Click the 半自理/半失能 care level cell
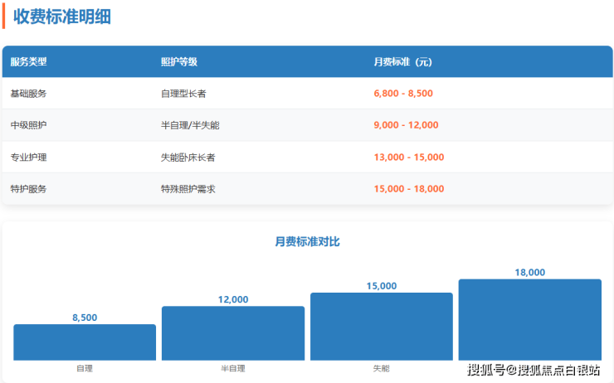The image size is (614, 383). pos(190,125)
